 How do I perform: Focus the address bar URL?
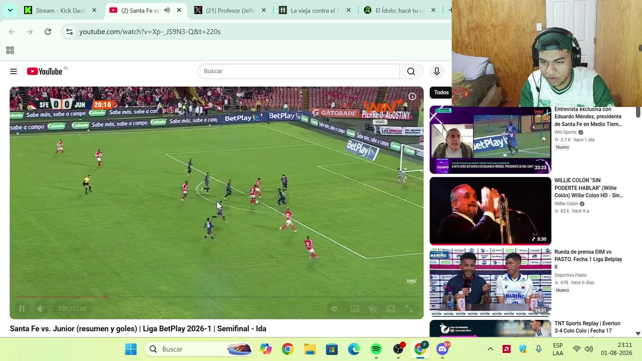tap(150, 32)
